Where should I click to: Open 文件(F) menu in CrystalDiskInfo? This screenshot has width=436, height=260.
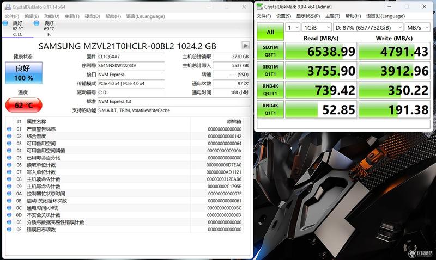(12, 16)
